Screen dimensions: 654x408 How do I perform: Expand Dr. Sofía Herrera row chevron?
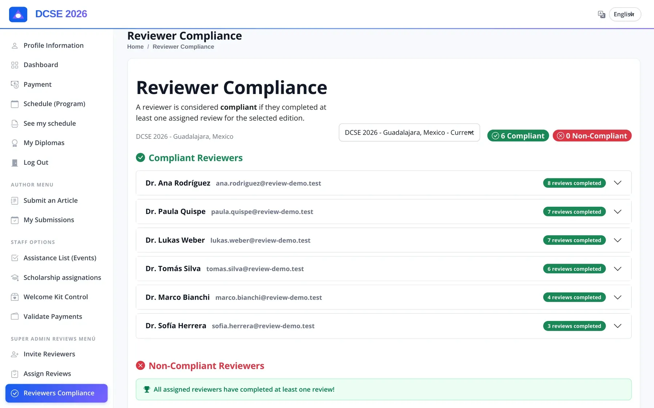point(618,326)
